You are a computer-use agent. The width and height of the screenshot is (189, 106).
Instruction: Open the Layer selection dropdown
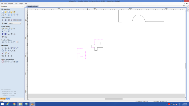tap(14, 23)
